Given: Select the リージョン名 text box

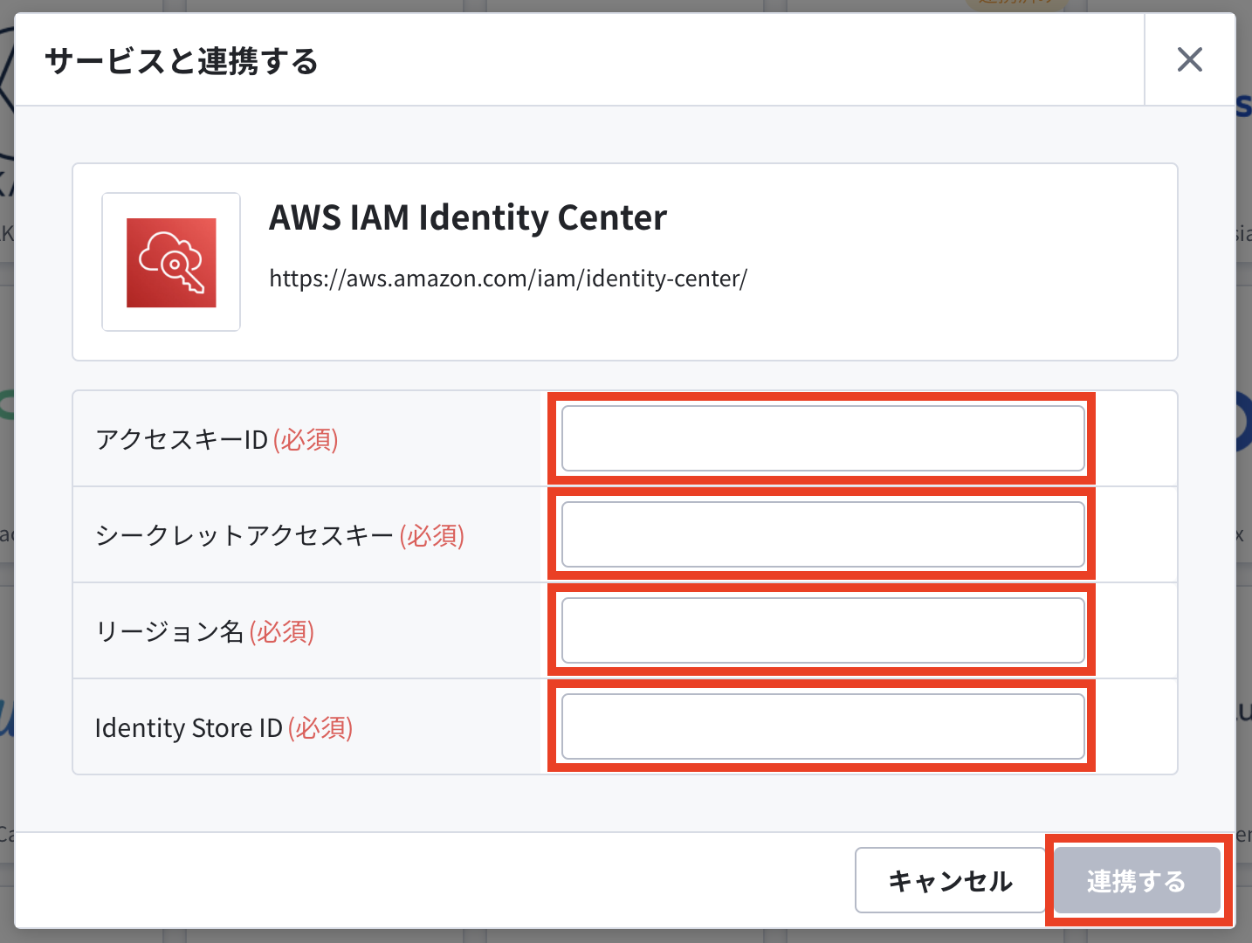Looking at the screenshot, I should pos(822,630).
